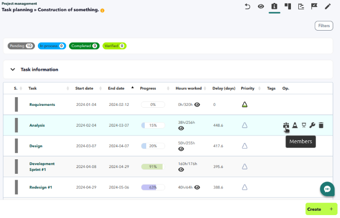340x218 pixels.
Task: Click the eye view icon in top toolbar
Action: 261,6
